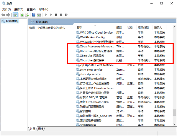Screen dimensions: 177x136
Task: Click the Start service play icon
Action: [x=46, y=15]
